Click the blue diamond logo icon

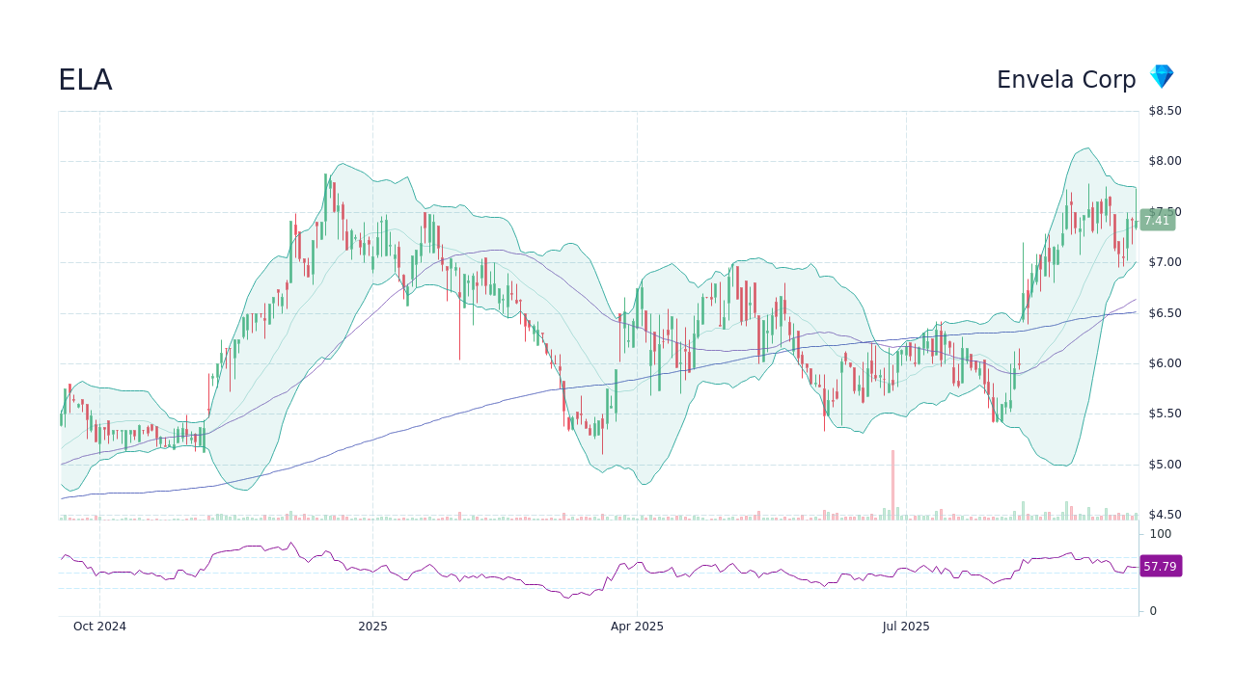click(1162, 77)
